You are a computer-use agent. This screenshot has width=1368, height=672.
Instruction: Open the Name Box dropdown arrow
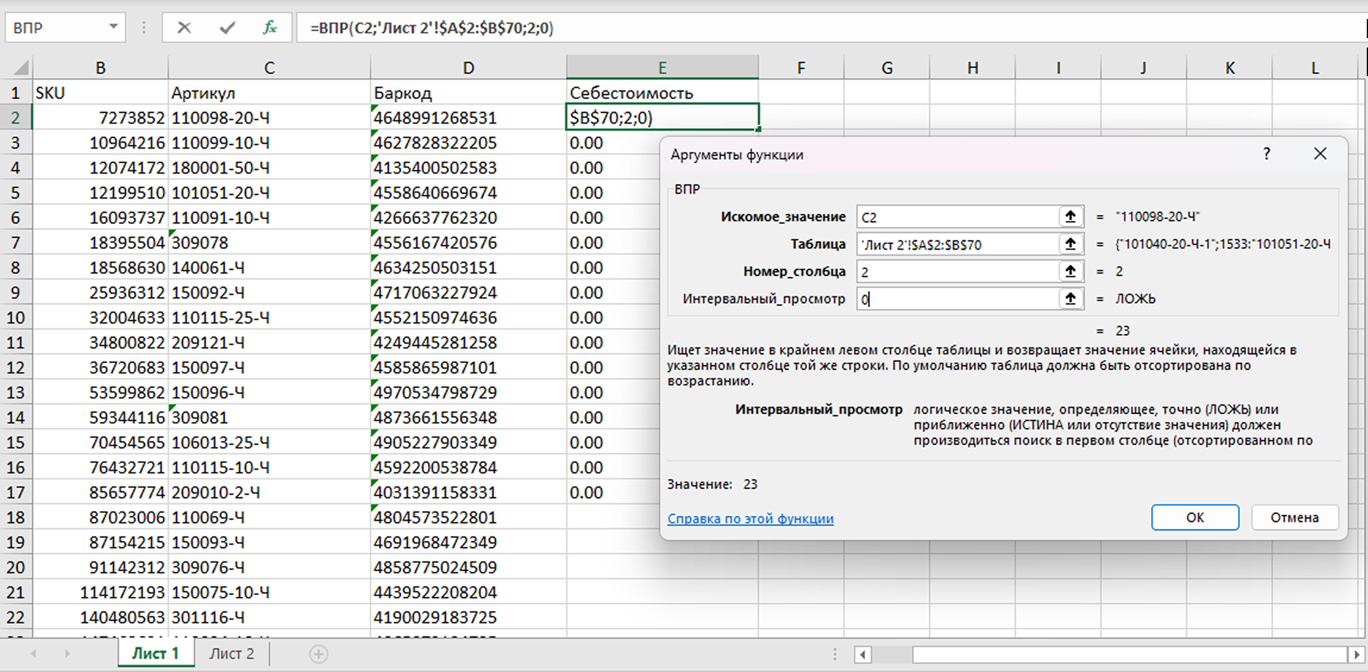coord(113,27)
